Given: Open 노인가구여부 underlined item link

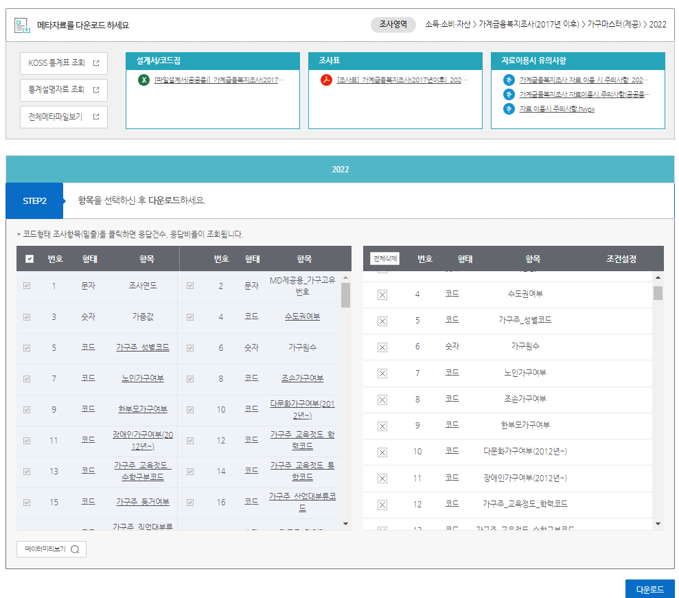Looking at the screenshot, I should (x=143, y=378).
